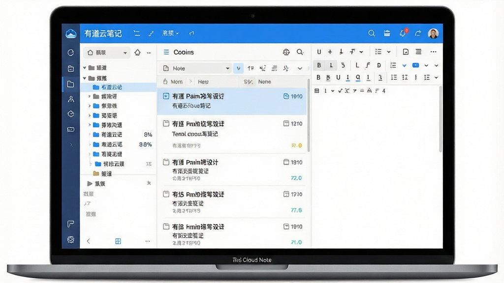Click the search magnifier in Cooins header

[x=300, y=52]
